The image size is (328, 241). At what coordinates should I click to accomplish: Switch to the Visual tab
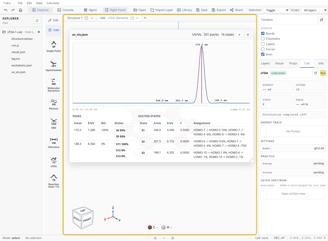click(279, 63)
